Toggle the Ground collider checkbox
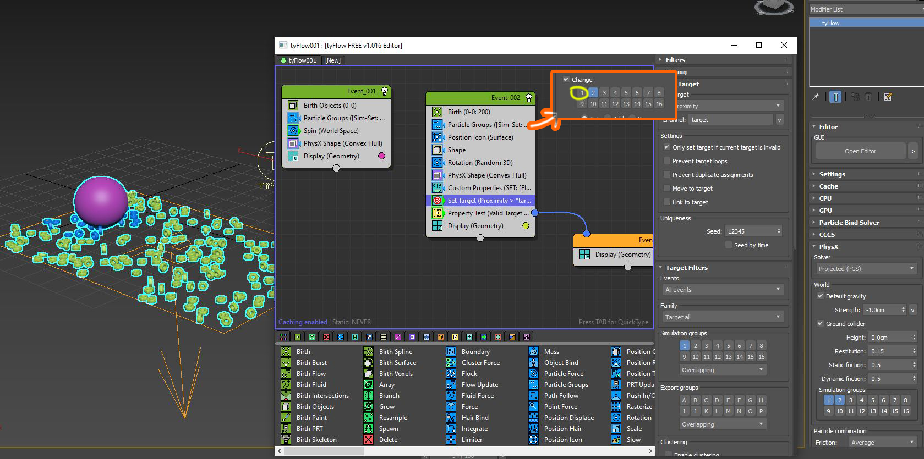 pyautogui.click(x=821, y=324)
